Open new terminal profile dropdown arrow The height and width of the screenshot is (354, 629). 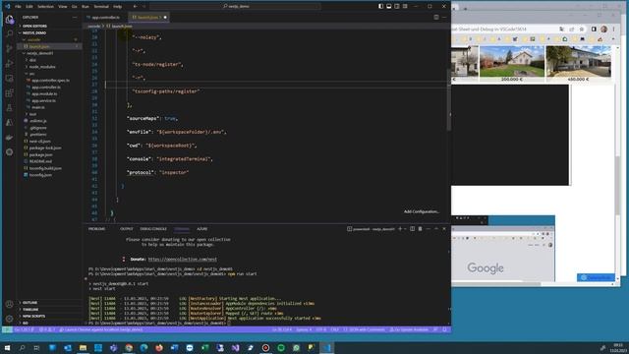pyautogui.click(x=405, y=229)
